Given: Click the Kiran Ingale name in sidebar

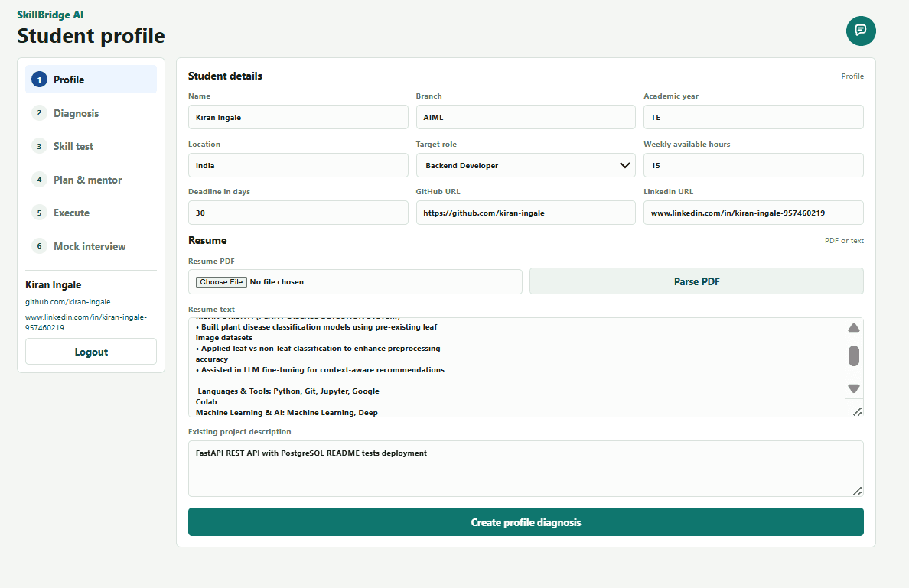Looking at the screenshot, I should (54, 284).
